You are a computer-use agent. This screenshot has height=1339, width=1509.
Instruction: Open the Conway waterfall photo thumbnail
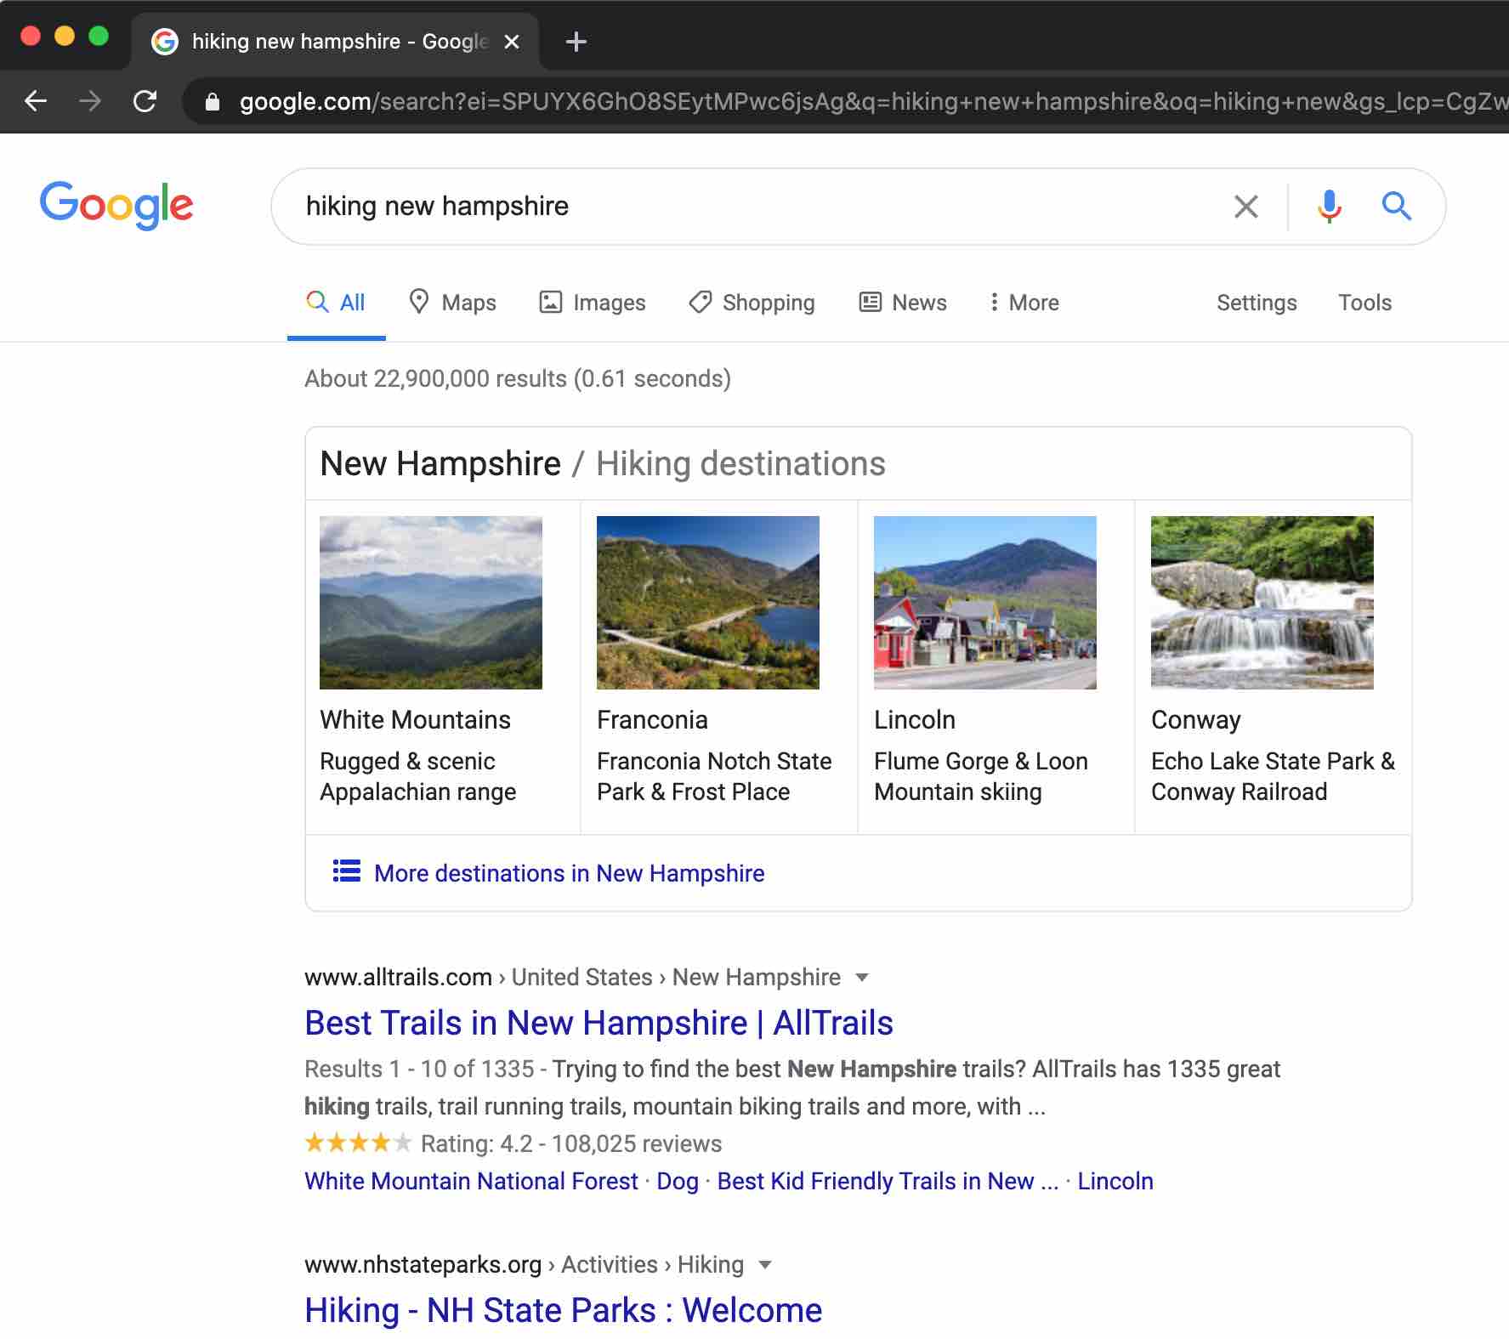(x=1262, y=603)
